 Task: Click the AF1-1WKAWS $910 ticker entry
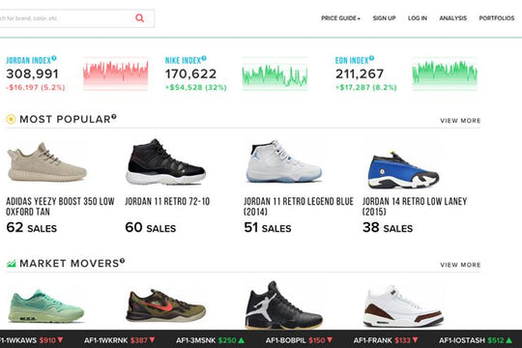pos(32,340)
